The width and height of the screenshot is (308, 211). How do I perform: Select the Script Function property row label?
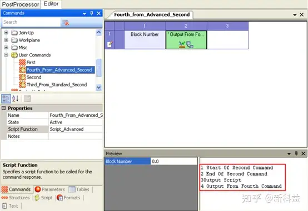point(27,129)
